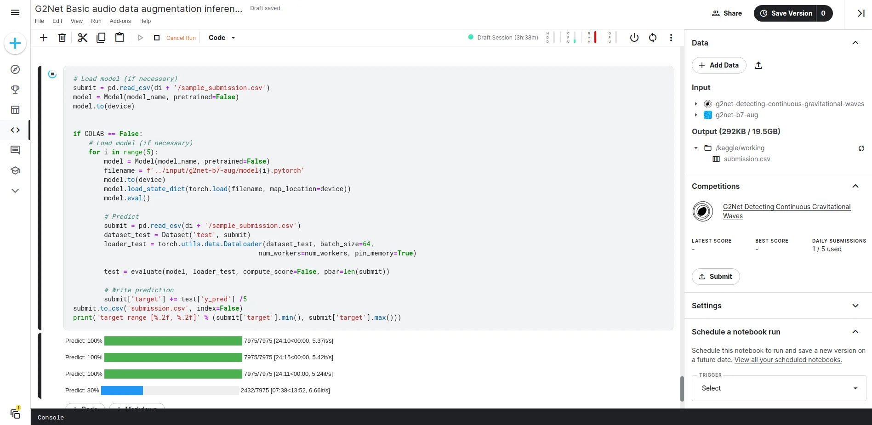This screenshot has width=872, height=425.
Task: Stop the running cell indicator
Action: 52,74
